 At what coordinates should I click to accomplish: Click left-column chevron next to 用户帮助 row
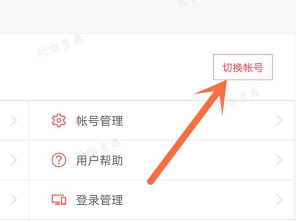[14, 160]
